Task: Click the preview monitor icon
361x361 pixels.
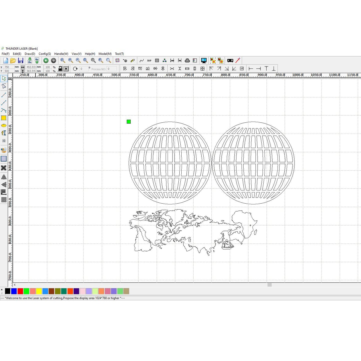Action: [x=204, y=60]
